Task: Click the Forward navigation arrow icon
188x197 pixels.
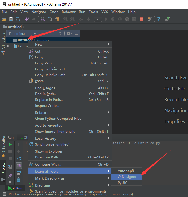Action: [88, 19]
